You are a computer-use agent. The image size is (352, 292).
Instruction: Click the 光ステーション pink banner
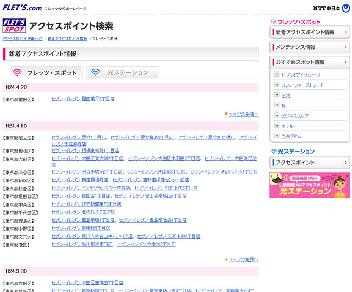tap(310, 185)
